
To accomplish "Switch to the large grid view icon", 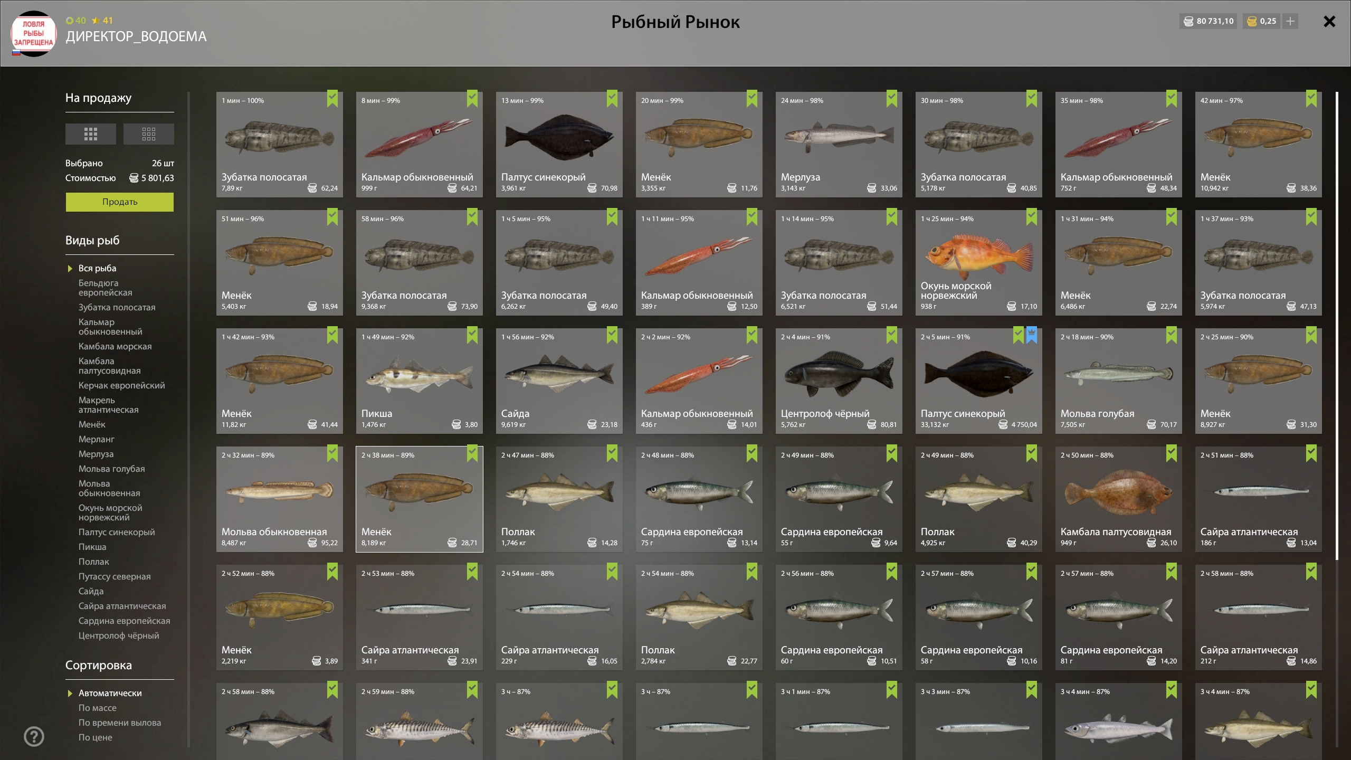I will point(91,134).
